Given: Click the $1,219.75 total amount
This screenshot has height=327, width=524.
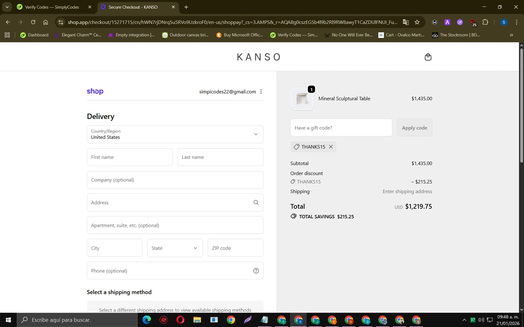Looking at the screenshot, I should point(419,207).
